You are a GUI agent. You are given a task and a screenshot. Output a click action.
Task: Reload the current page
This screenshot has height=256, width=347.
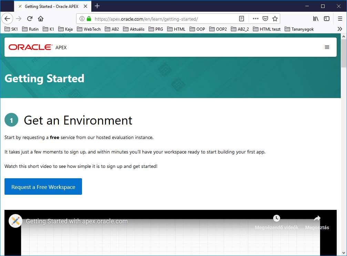tap(30, 19)
